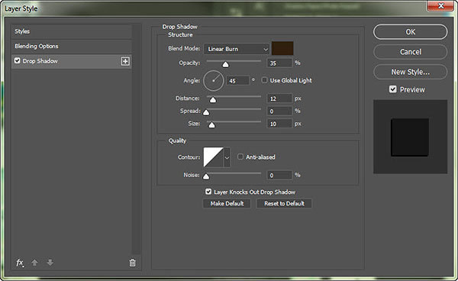Click the styles list vertical scrollbar
This screenshot has width=458, height=281.
point(137,139)
